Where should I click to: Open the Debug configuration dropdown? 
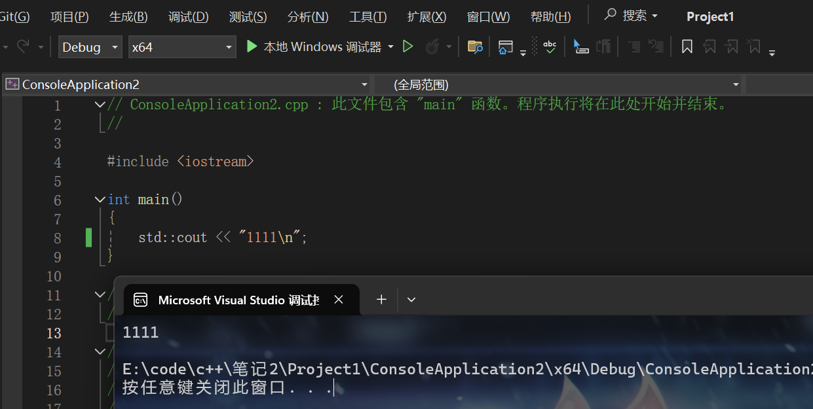(90, 47)
